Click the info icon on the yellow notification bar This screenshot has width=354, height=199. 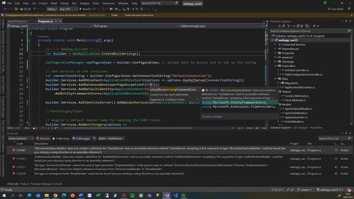click(2, 15)
